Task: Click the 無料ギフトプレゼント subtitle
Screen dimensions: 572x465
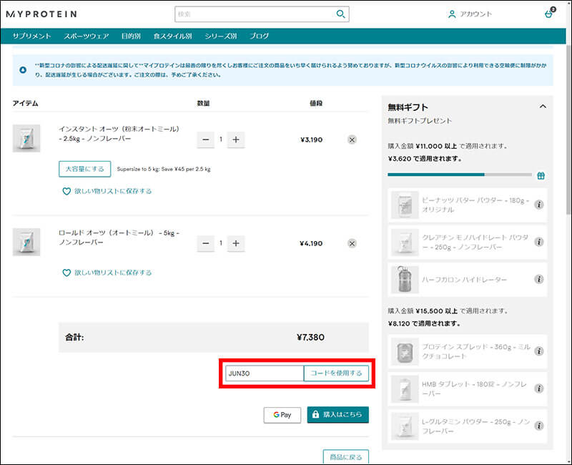Action: point(420,121)
